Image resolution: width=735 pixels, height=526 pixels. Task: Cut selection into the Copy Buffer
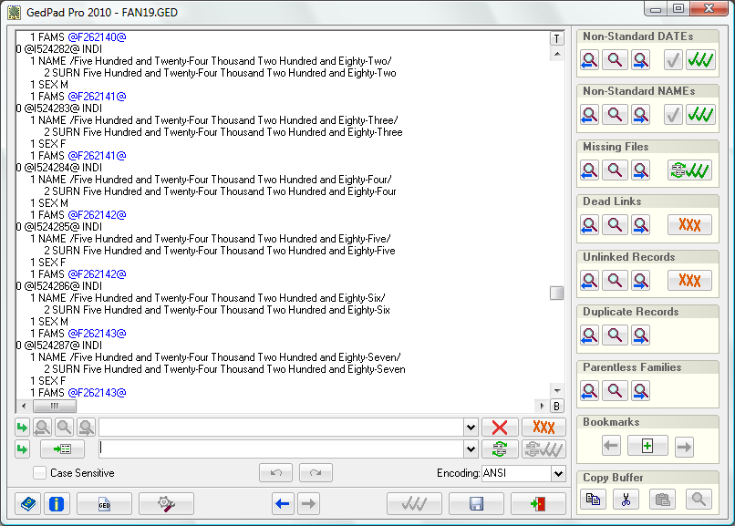point(626,499)
